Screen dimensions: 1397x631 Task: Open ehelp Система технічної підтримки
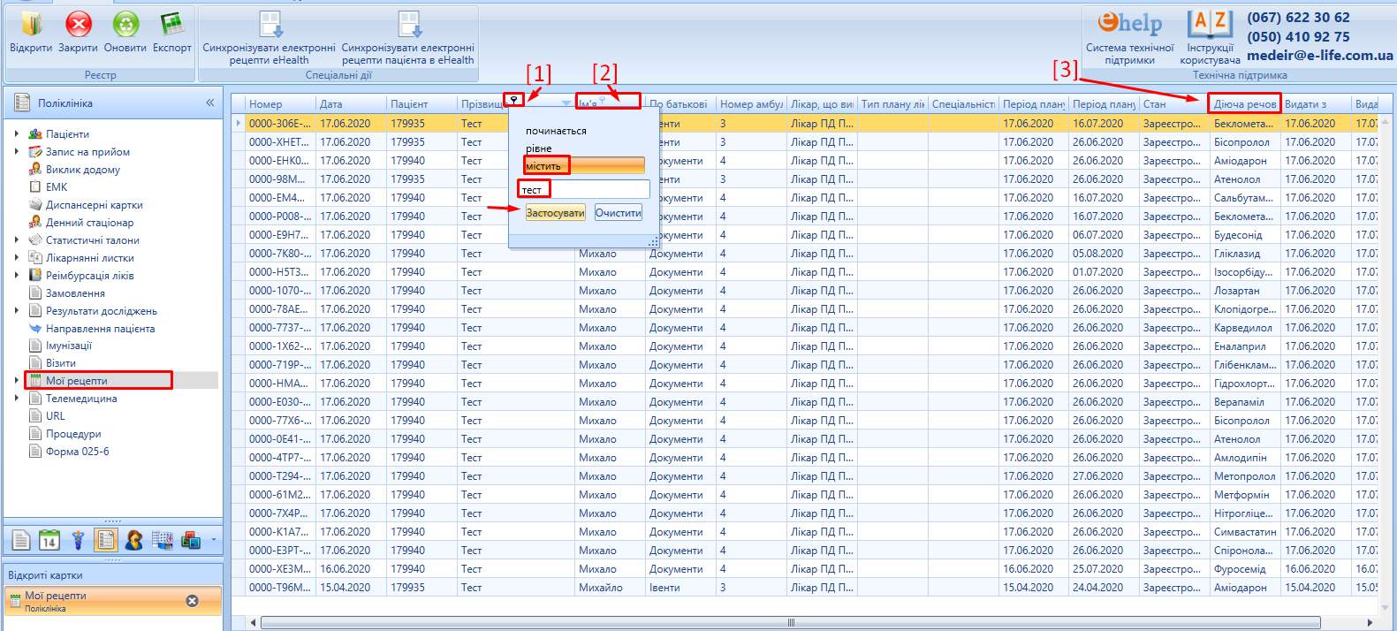1130,37
